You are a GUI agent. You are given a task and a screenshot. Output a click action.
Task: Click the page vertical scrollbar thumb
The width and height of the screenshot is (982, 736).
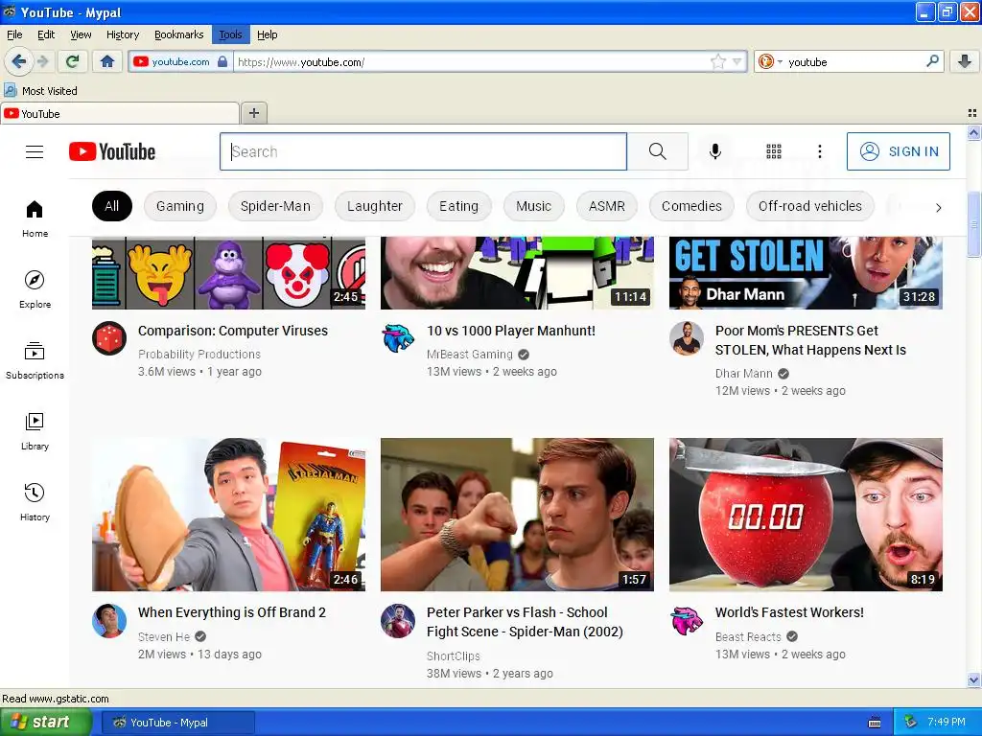pos(973,224)
